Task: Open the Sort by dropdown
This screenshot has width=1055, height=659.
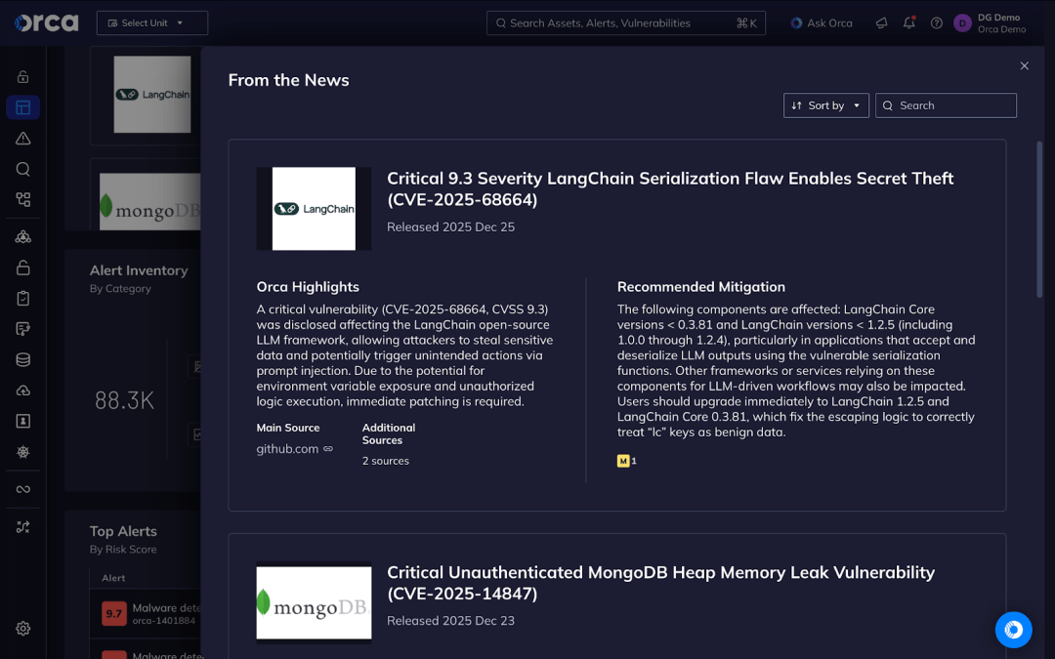Action: tap(825, 105)
